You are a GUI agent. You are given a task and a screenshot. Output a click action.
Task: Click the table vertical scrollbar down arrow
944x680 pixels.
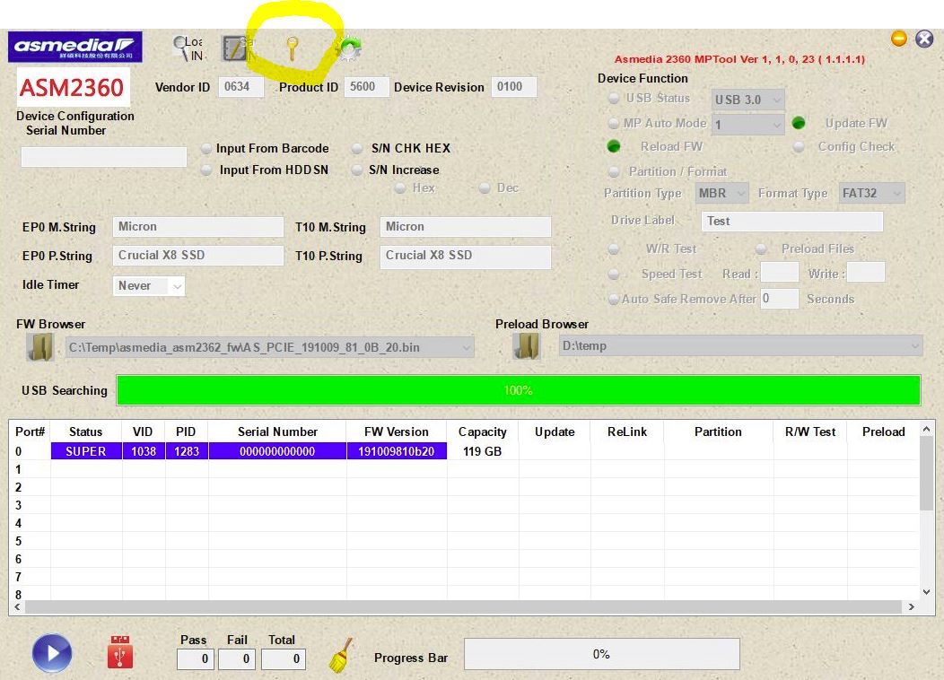pos(927,592)
